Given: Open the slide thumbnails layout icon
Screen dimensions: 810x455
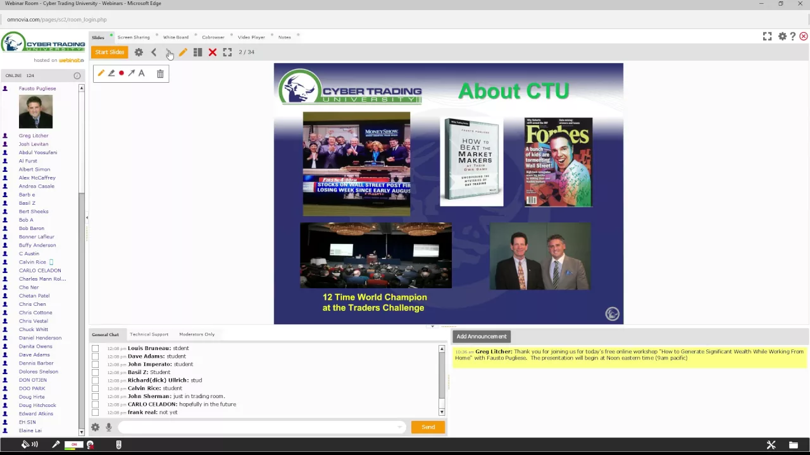Looking at the screenshot, I should 197,52.
